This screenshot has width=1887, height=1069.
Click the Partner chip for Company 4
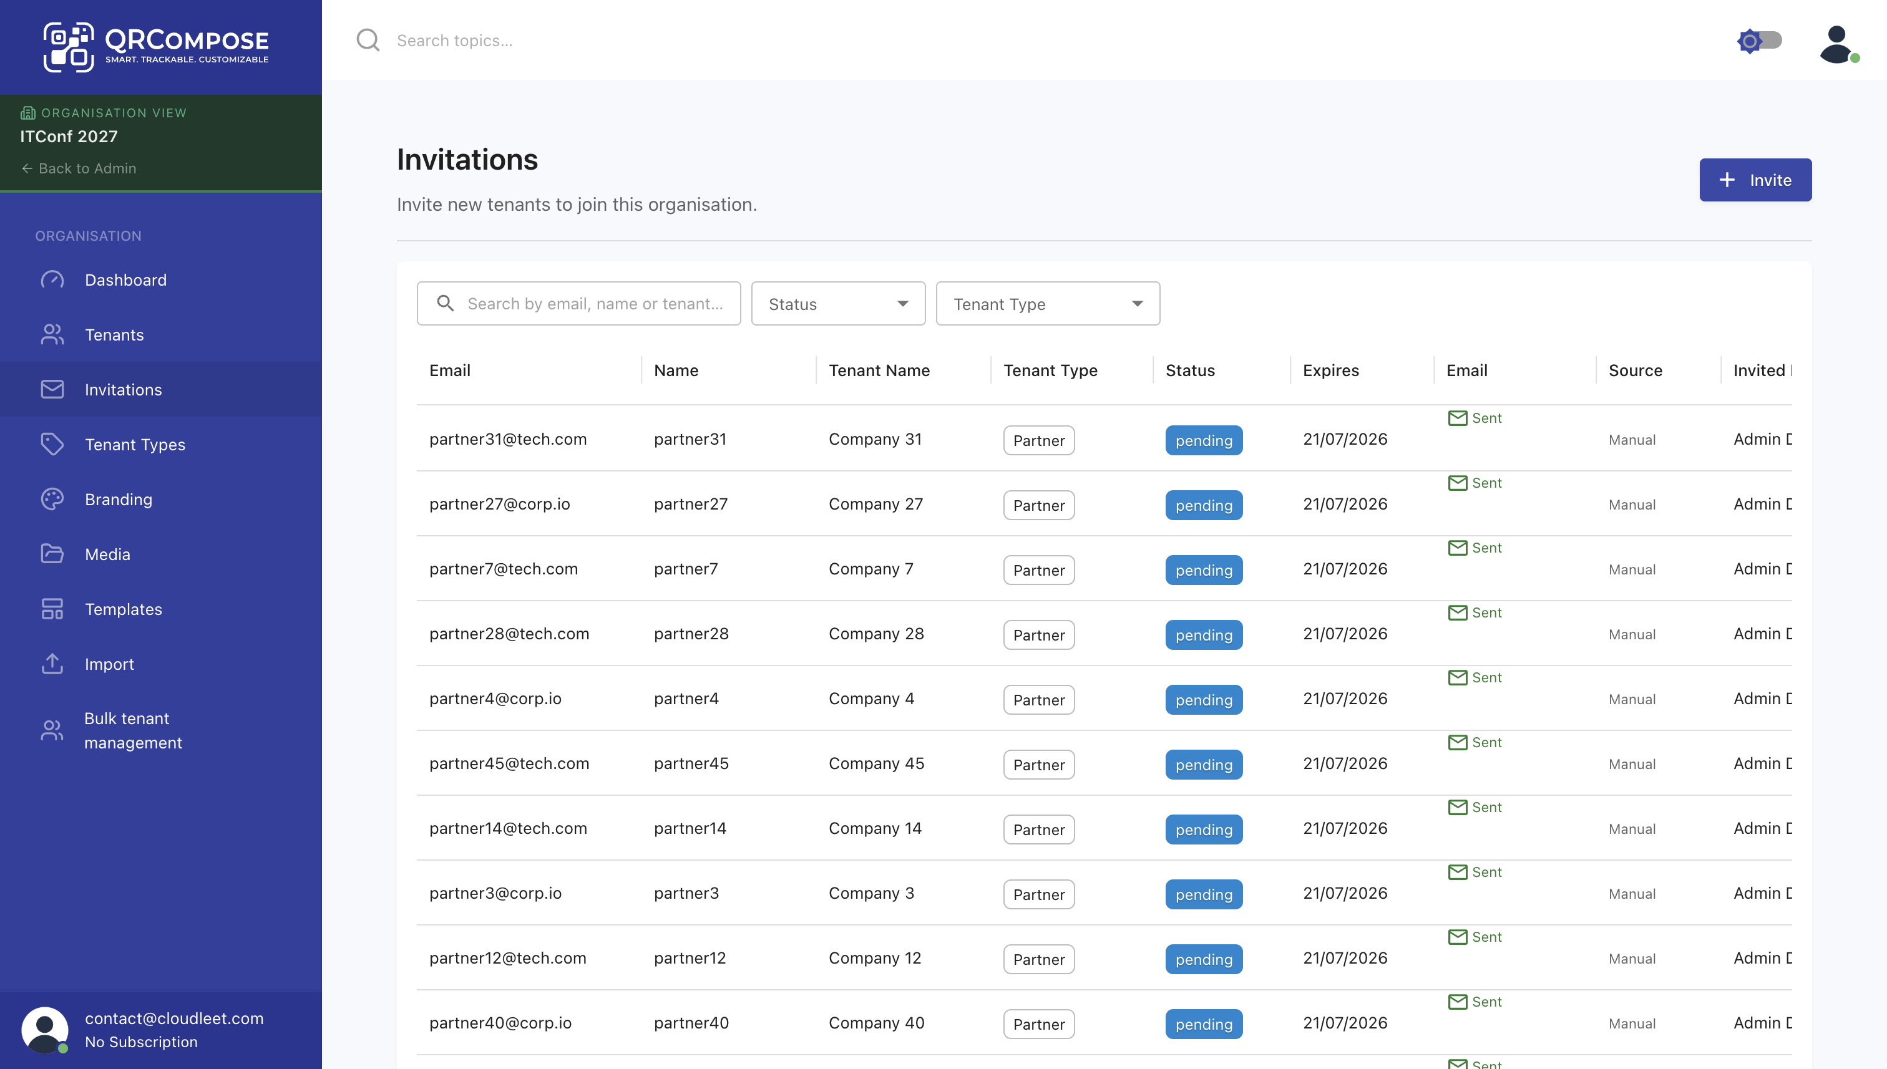(x=1038, y=700)
